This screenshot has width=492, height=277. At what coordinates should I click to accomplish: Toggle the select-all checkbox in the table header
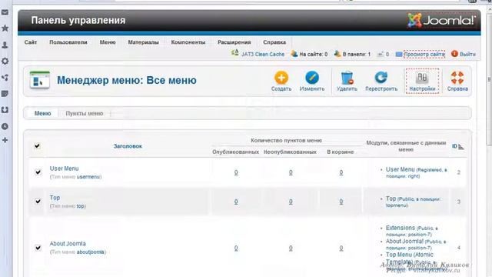coord(37,145)
